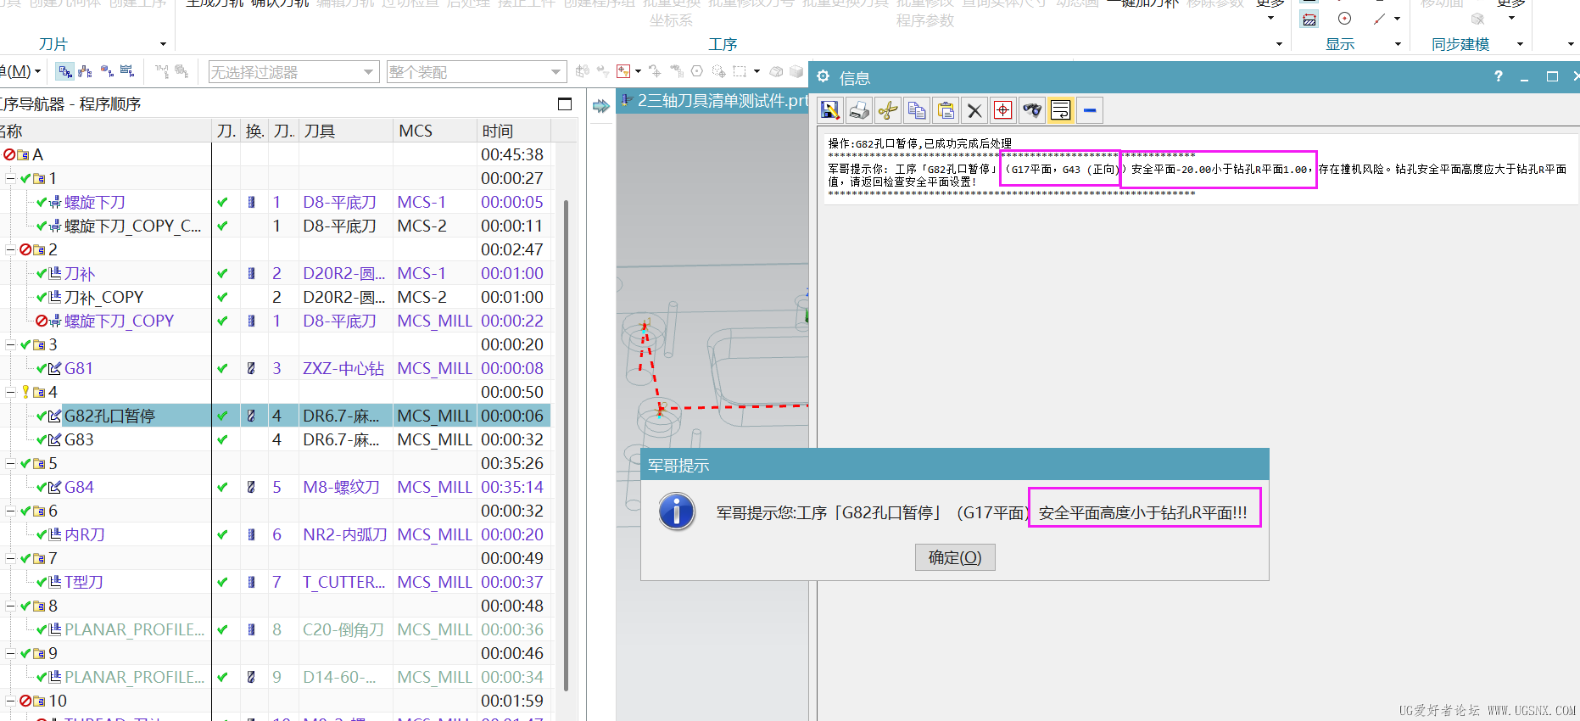Click blue minus icon in 信息 toolbar
1580x721 pixels.
click(x=1090, y=110)
